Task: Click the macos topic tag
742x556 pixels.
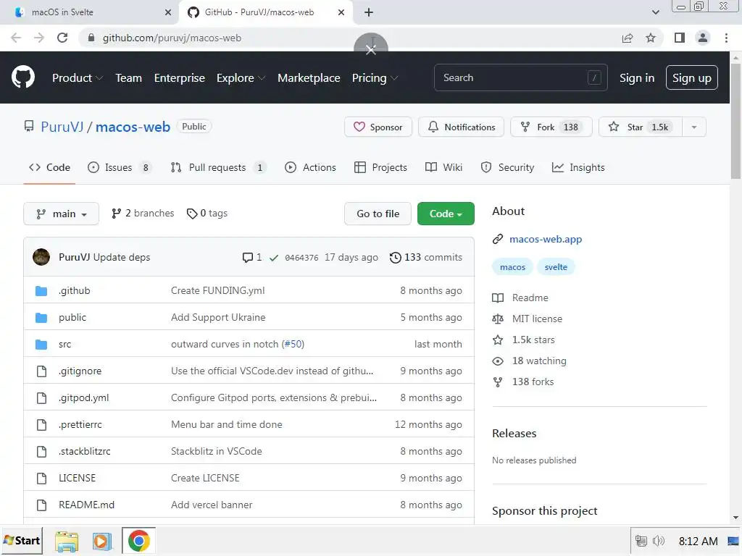Action: tap(512, 267)
